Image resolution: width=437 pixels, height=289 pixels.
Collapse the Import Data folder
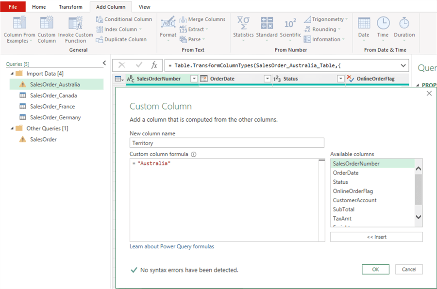[x=12, y=74]
